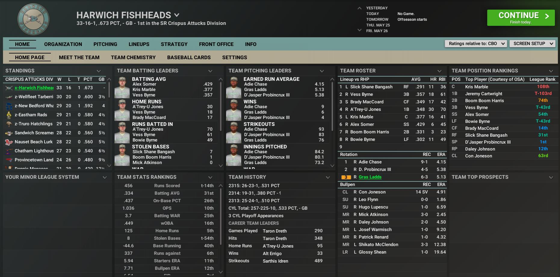
Task: Open Gras Ladds link in the rotation
Action: pyautogui.click(x=370, y=177)
